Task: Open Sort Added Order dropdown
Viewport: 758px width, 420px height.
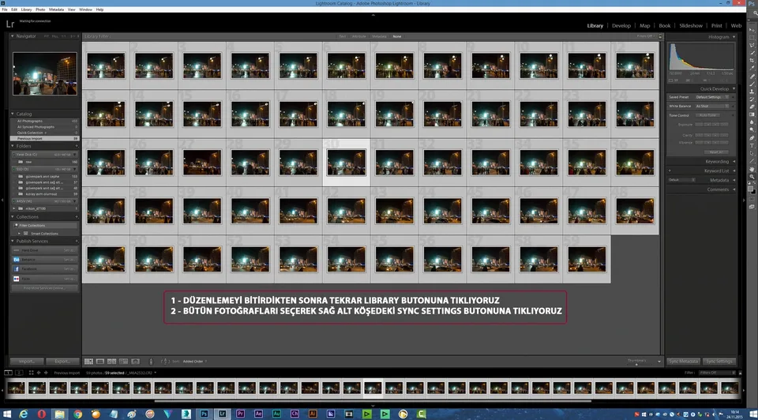Action: point(195,361)
